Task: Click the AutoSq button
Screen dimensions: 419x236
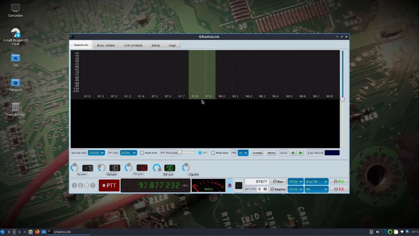Action: pyautogui.click(x=257, y=153)
